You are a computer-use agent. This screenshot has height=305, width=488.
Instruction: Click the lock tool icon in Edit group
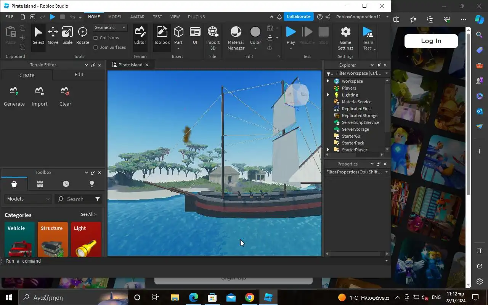tap(270, 38)
